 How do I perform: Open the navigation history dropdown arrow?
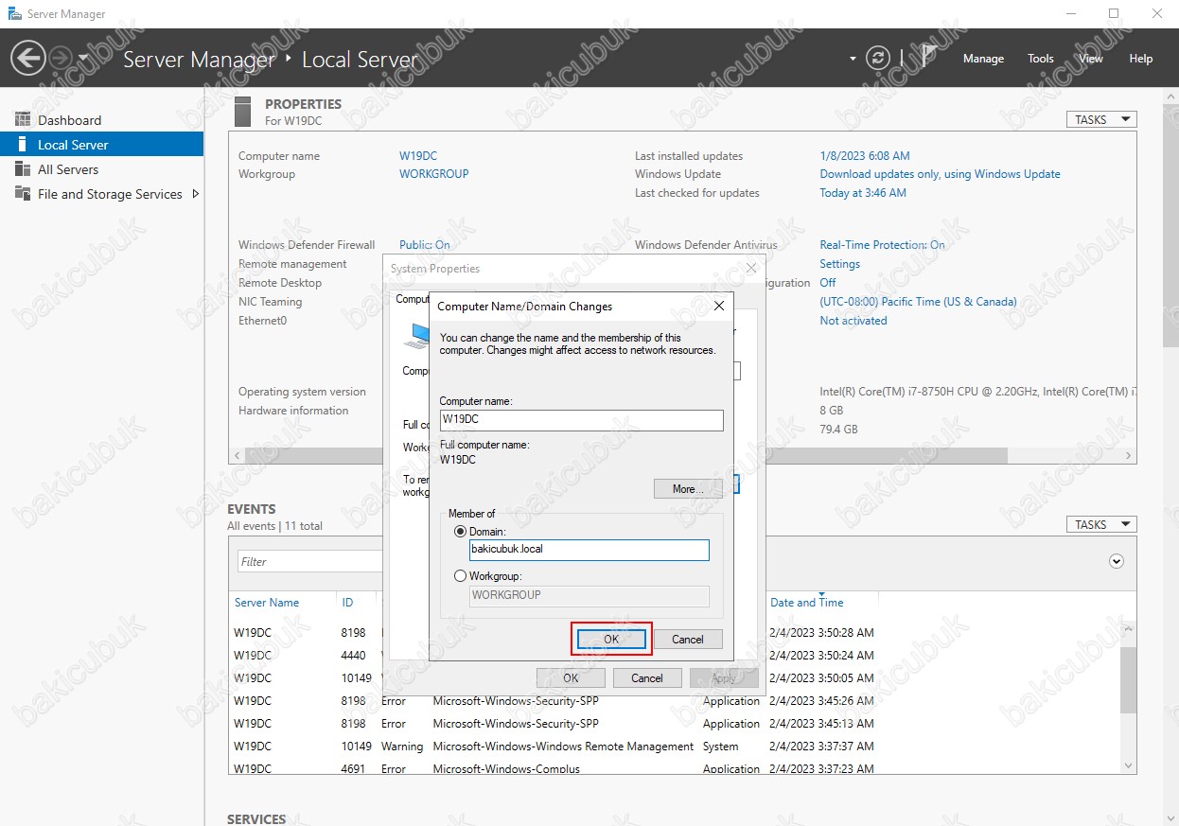pyautogui.click(x=83, y=59)
